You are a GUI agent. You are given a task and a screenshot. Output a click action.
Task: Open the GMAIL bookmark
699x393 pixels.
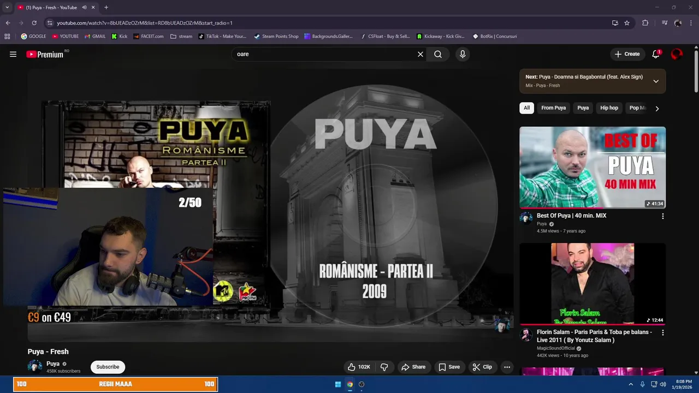[95, 37]
